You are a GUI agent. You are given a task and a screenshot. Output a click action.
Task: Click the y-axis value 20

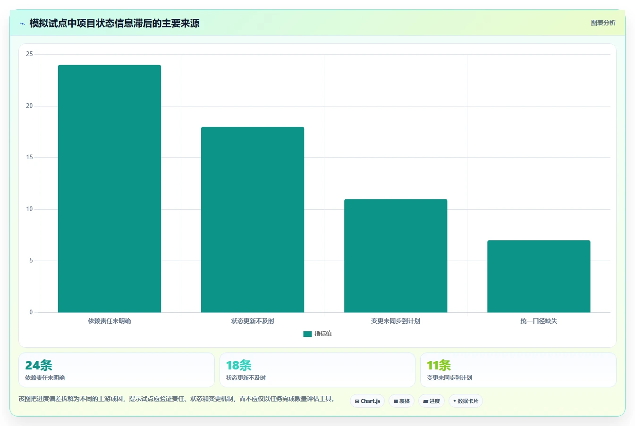(29, 106)
